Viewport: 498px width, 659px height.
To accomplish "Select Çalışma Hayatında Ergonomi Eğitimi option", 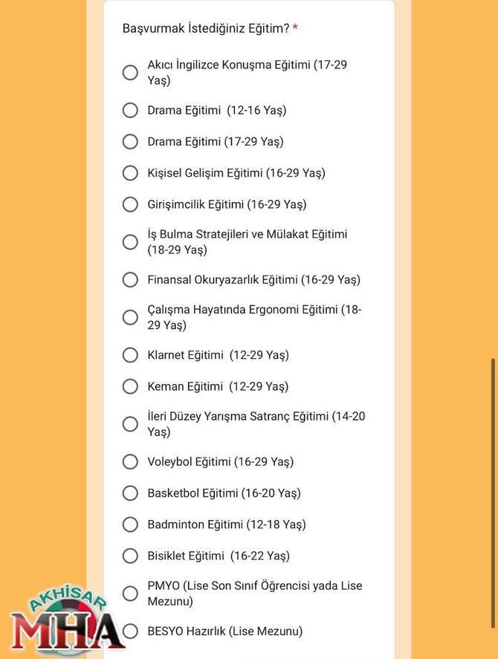I will coord(130,317).
